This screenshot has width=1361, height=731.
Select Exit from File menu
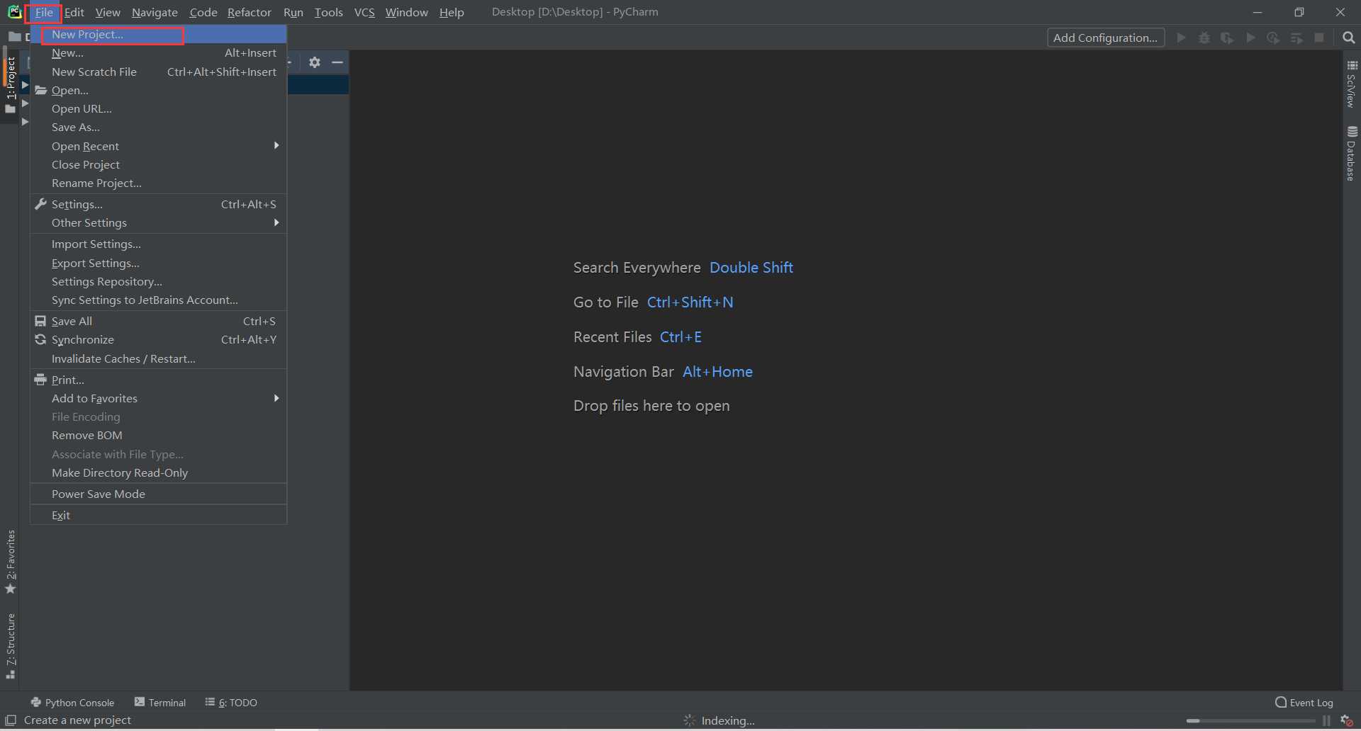pos(158,515)
